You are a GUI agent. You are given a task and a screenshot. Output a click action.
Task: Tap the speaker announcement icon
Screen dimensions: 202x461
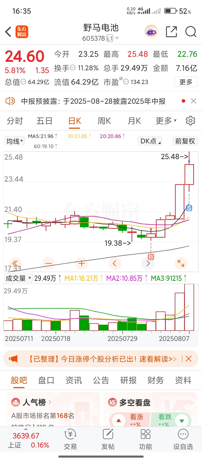tap(10, 101)
